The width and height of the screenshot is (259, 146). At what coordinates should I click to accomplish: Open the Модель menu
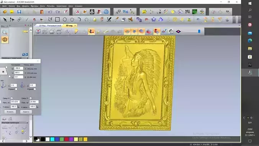25,6
